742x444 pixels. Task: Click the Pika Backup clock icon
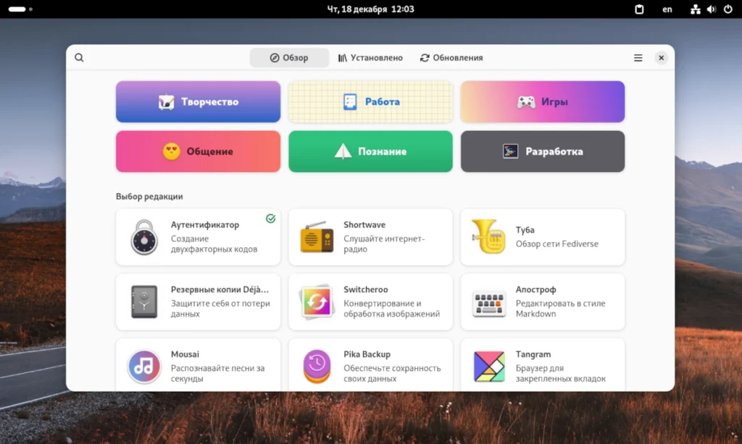[317, 367]
